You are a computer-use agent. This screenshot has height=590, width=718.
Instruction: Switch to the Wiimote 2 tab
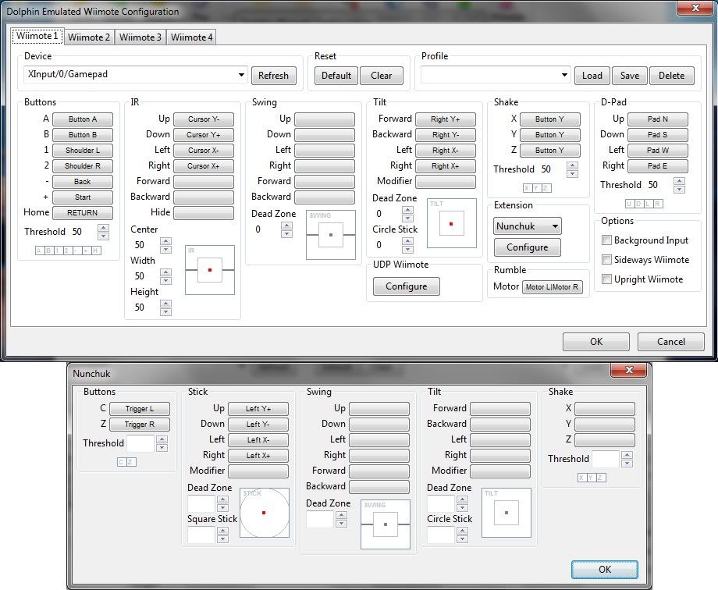89,37
